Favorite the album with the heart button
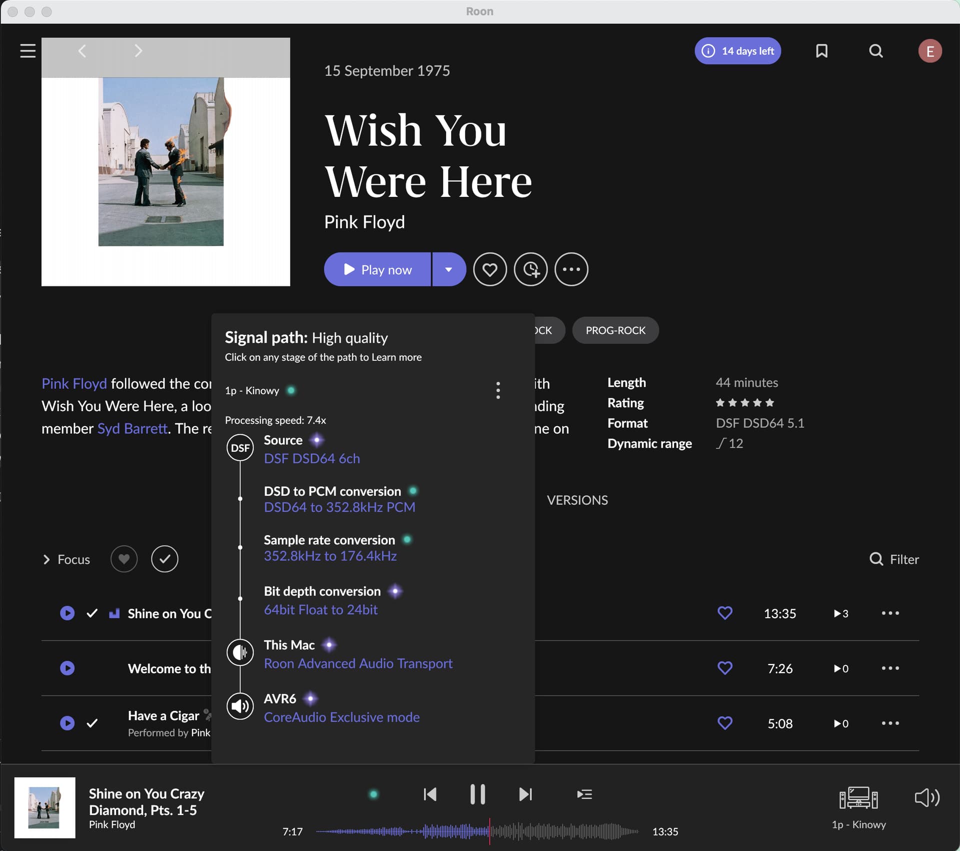The image size is (960, 851). tap(489, 269)
